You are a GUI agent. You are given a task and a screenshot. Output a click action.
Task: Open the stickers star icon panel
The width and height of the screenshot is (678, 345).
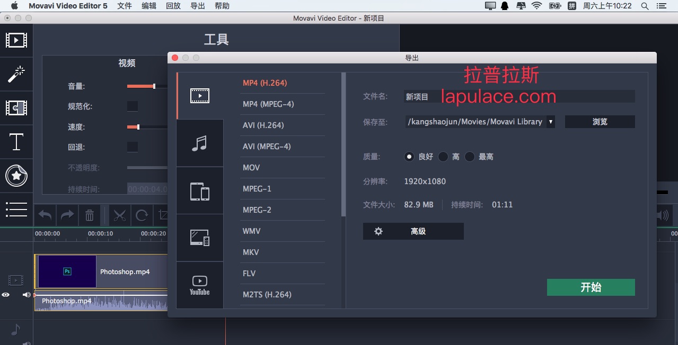(16, 175)
